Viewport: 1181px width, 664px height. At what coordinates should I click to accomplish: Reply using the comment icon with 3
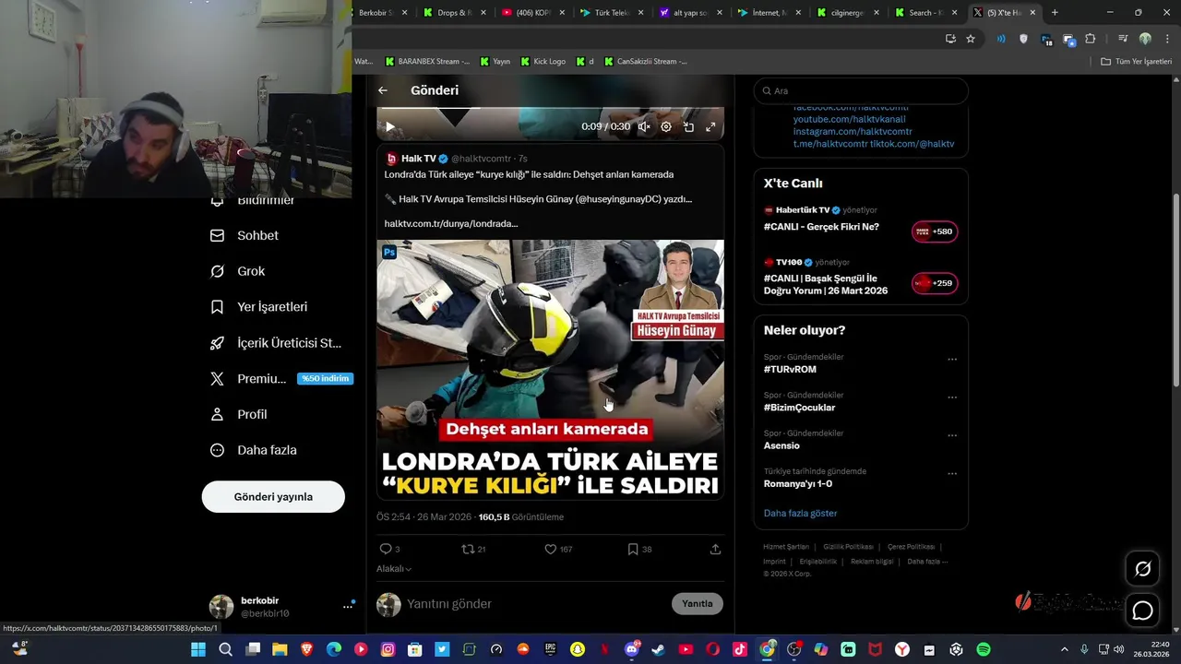point(389,549)
